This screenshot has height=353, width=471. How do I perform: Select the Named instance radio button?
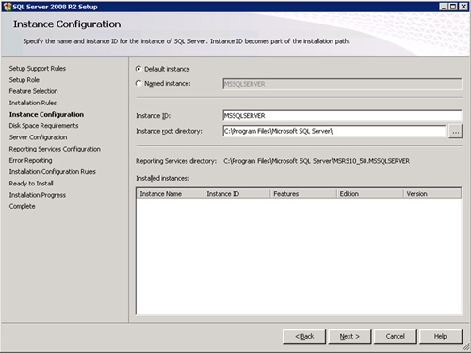(x=138, y=83)
